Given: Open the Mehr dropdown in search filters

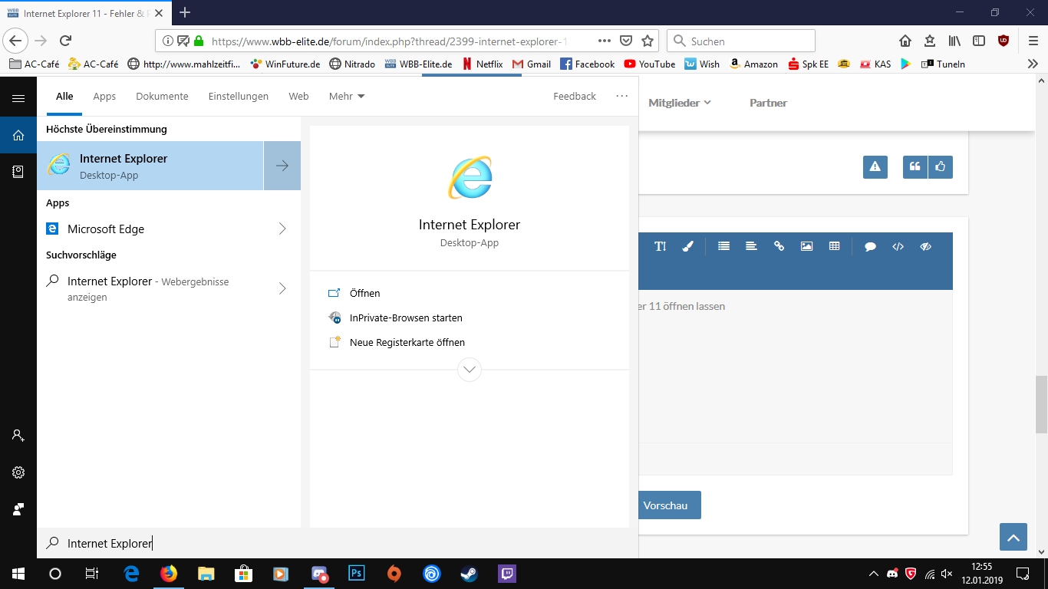Looking at the screenshot, I should point(347,96).
